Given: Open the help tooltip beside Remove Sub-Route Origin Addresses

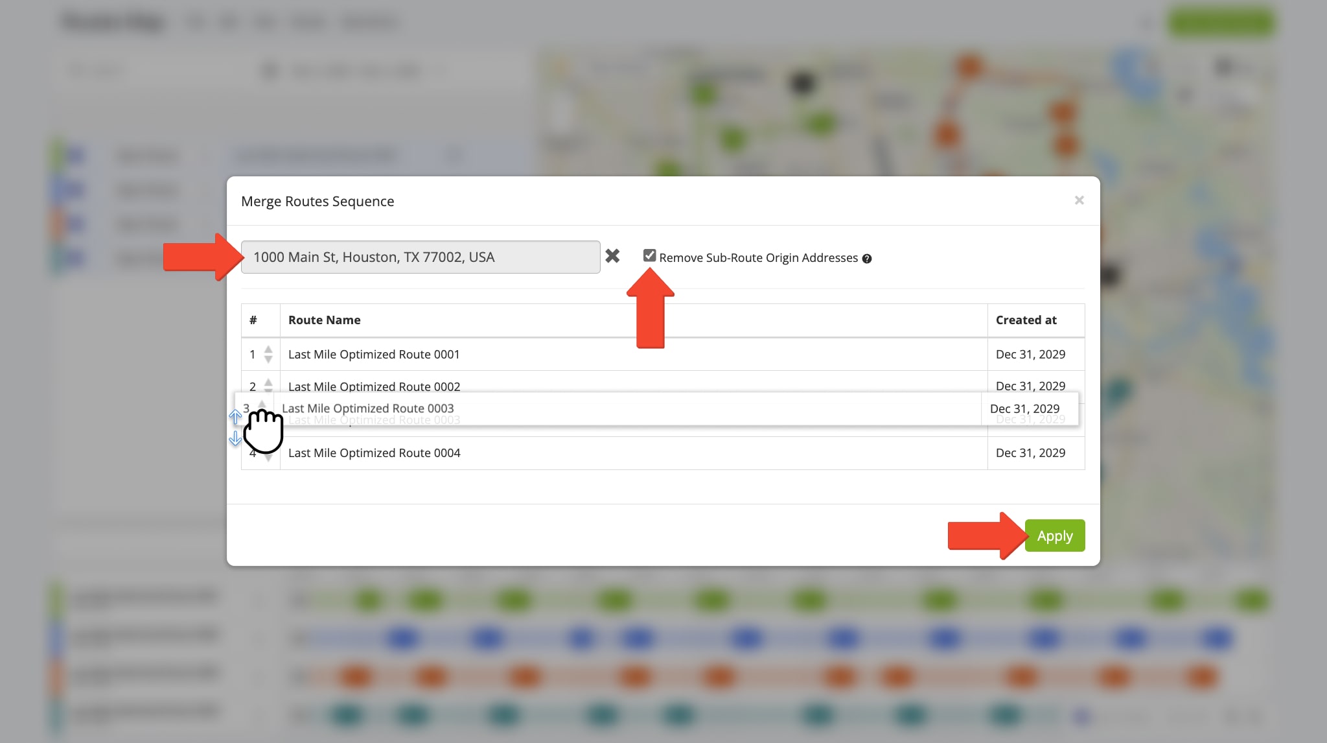Looking at the screenshot, I should coord(868,258).
